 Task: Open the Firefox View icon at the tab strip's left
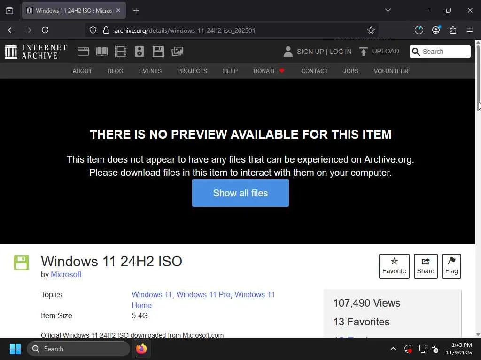(9, 10)
